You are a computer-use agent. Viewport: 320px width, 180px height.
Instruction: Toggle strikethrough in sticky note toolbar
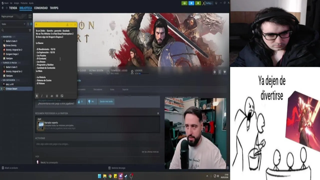pos(52,96)
